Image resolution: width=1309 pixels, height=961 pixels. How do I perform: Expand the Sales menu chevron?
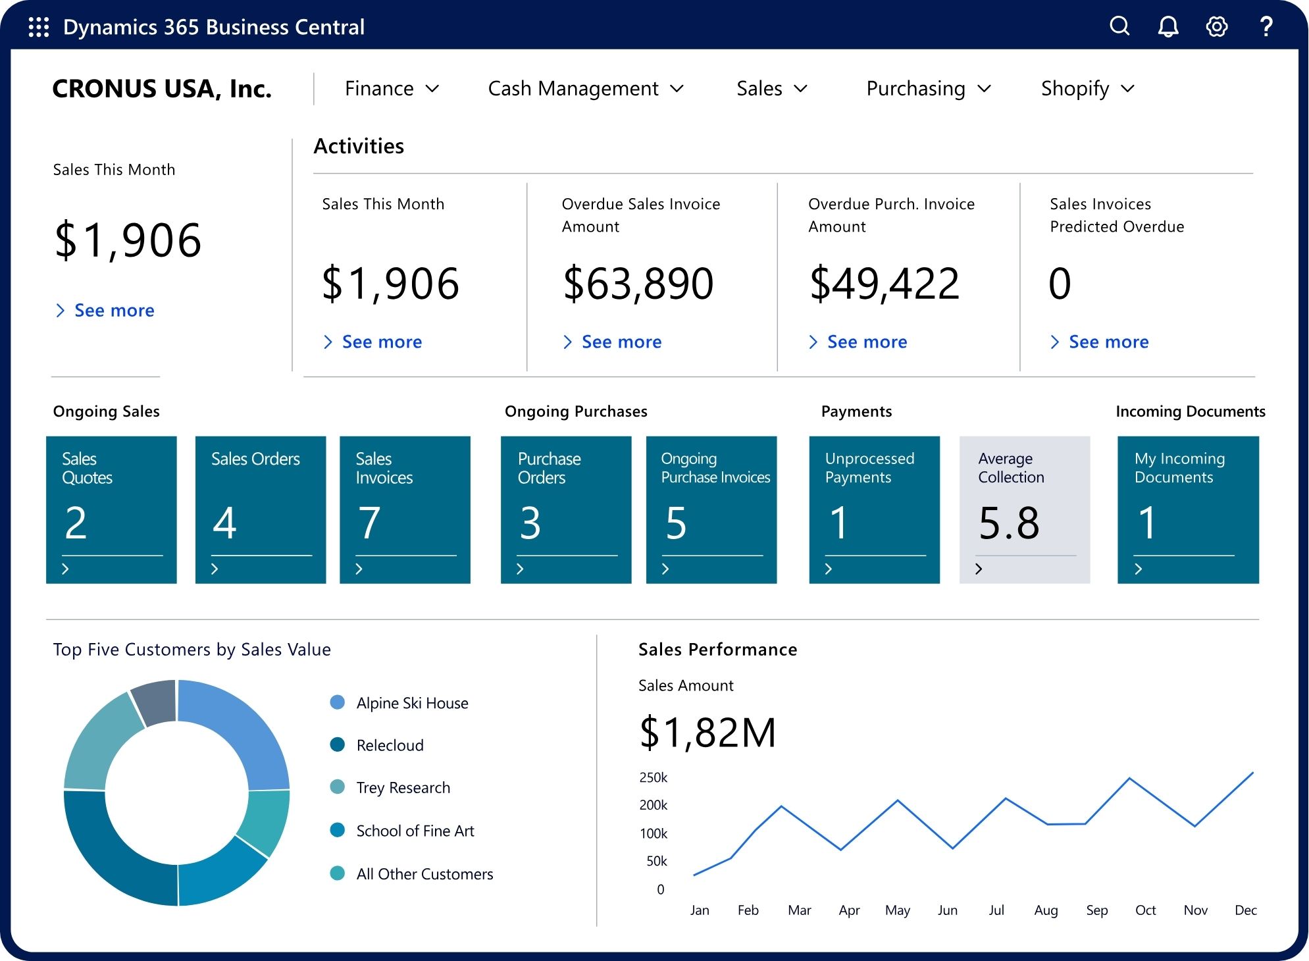(x=801, y=89)
